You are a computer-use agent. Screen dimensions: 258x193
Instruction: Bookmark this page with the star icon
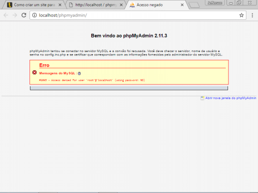pos(242,15)
